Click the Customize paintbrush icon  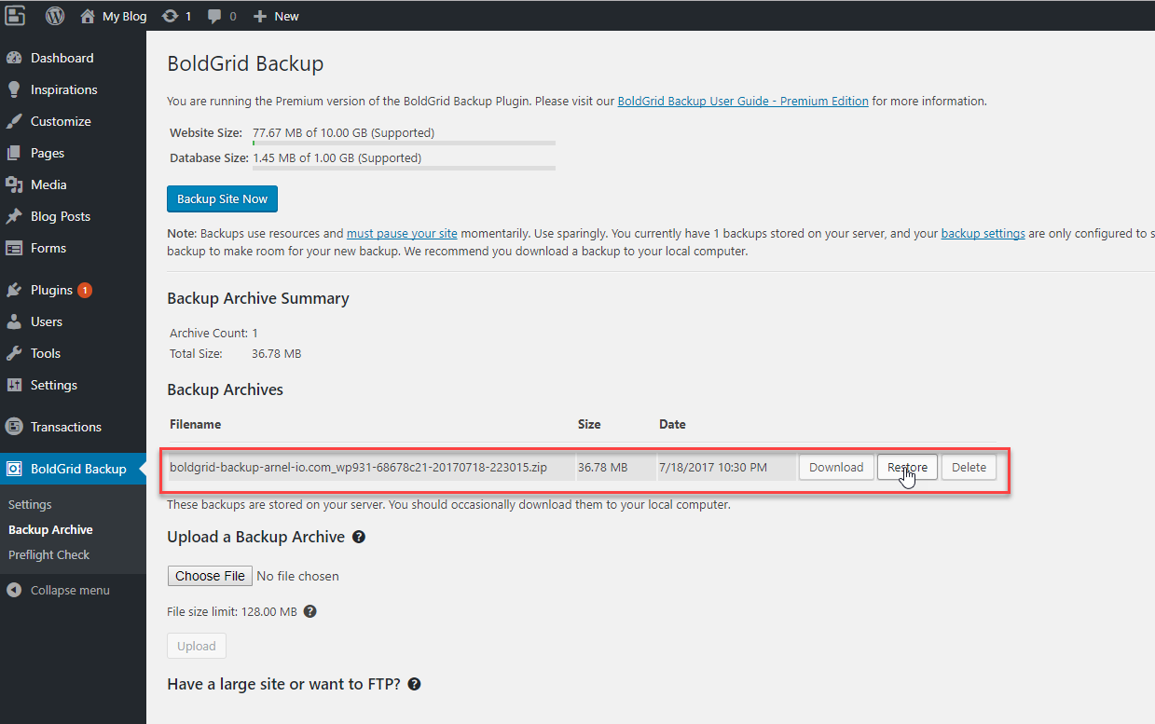[x=14, y=121]
